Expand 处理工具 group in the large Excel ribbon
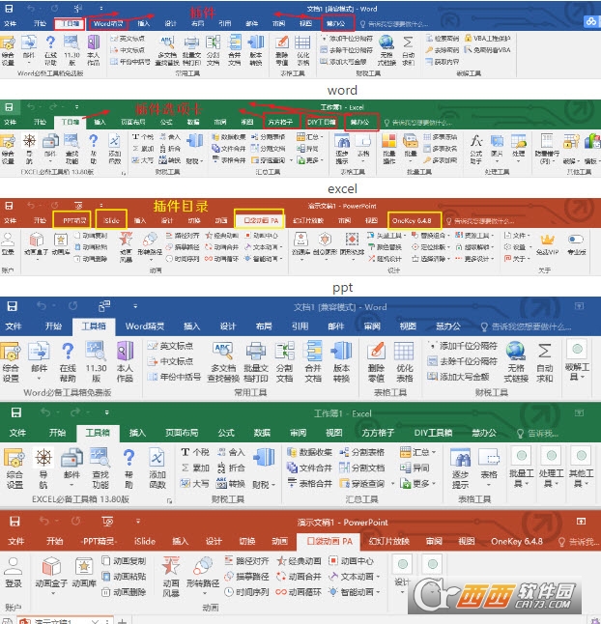The width and height of the screenshot is (601, 624). (552, 468)
